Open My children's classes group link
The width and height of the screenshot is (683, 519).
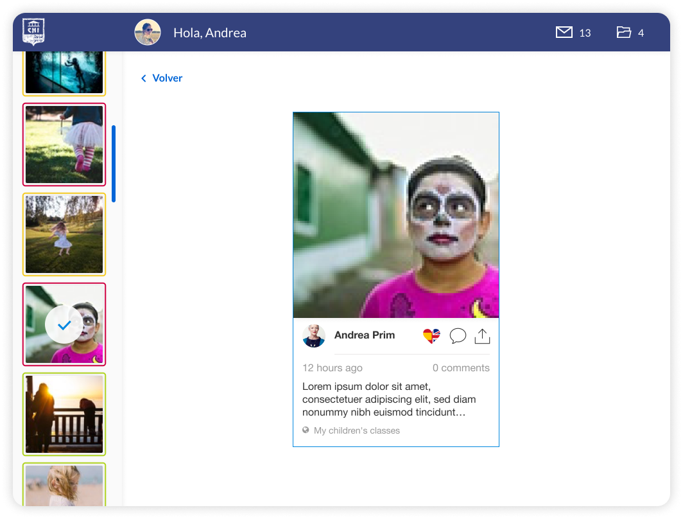357,430
